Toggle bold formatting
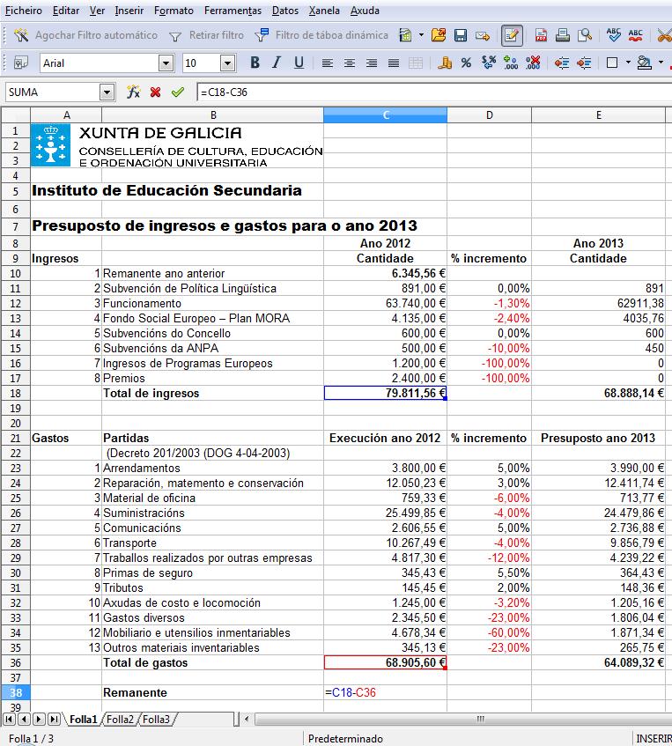Image resolution: width=672 pixels, height=746 pixels. coord(255,63)
